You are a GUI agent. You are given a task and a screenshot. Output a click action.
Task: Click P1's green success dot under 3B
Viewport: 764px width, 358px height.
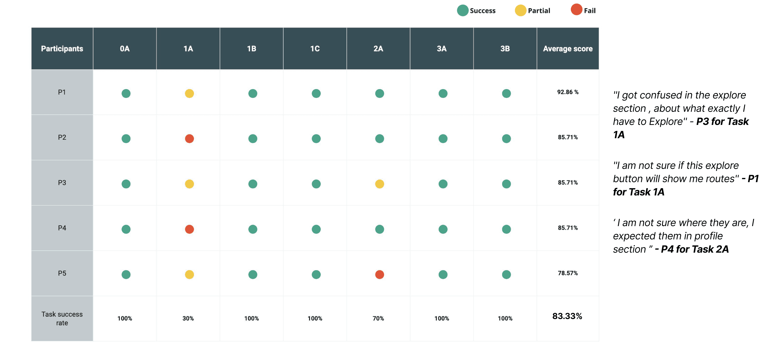point(506,93)
